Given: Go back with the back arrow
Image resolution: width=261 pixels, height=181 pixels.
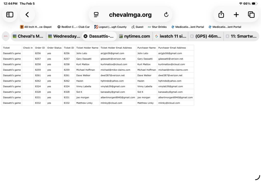Looking at the screenshot, I should tap(27, 15).
